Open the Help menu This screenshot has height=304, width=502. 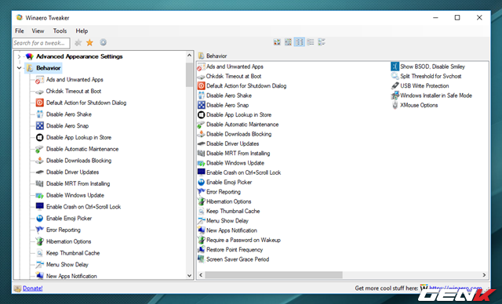pyautogui.click(x=82, y=31)
